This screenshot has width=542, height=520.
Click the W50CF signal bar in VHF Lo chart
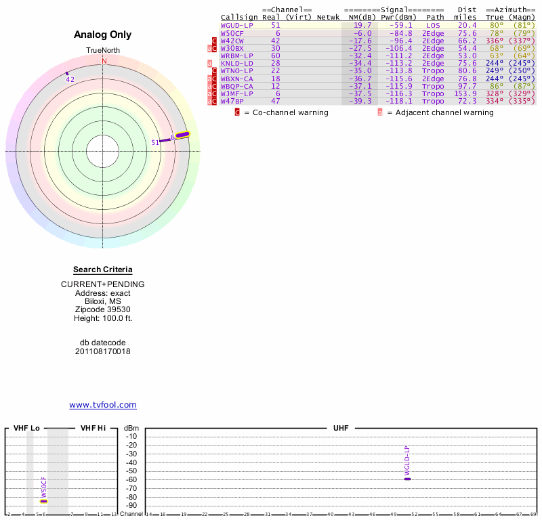pos(43,500)
